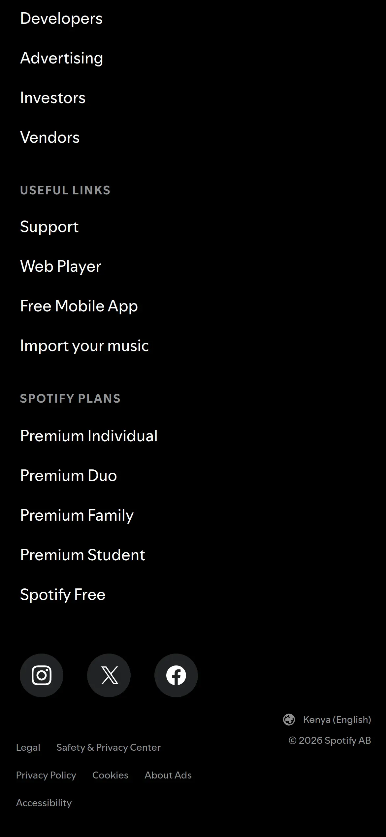This screenshot has width=386, height=837.
Task: Open Support under Useful Links
Action: coord(49,227)
